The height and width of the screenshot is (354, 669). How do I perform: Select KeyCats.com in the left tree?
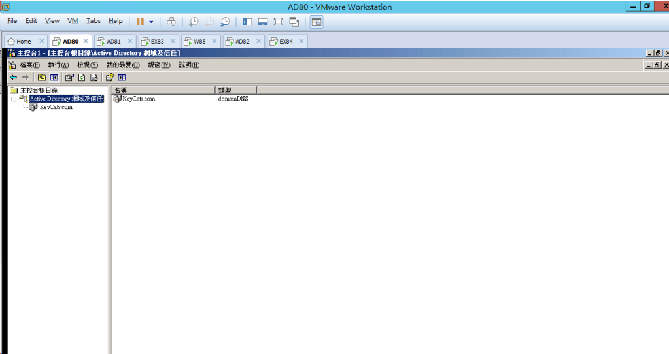[x=56, y=107]
